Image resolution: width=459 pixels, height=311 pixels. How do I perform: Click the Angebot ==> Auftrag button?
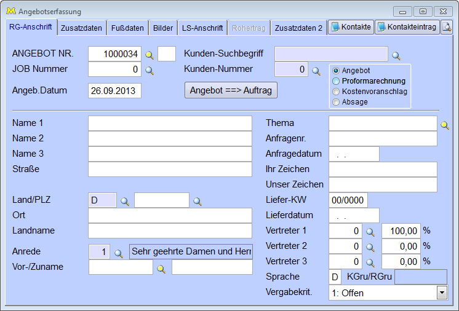point(231,90)
